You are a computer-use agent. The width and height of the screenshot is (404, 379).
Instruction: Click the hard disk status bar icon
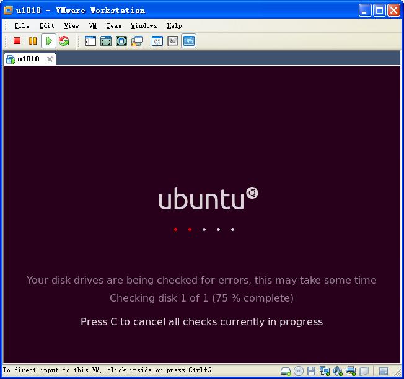[286, 371]
